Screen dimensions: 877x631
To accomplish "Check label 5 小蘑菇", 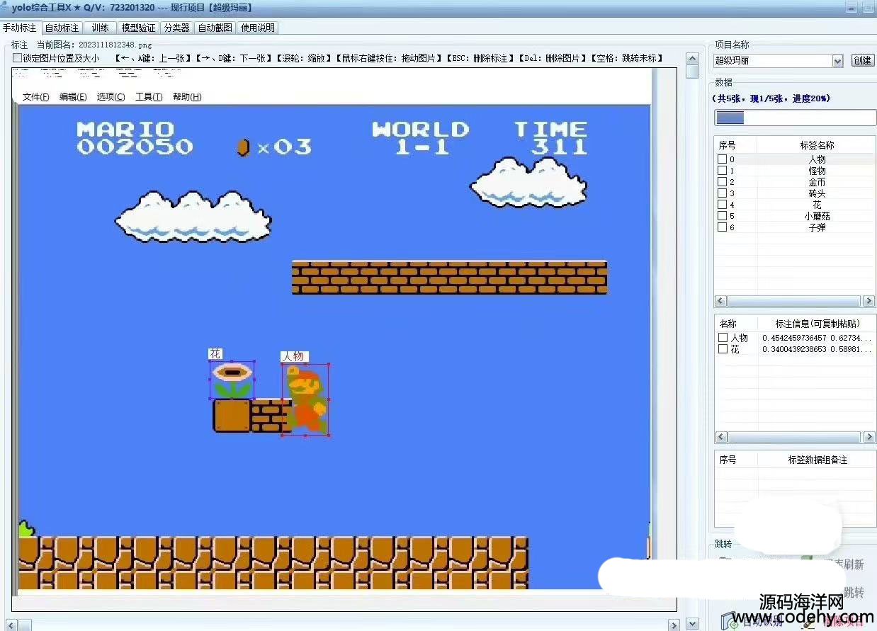I will 722,216.
